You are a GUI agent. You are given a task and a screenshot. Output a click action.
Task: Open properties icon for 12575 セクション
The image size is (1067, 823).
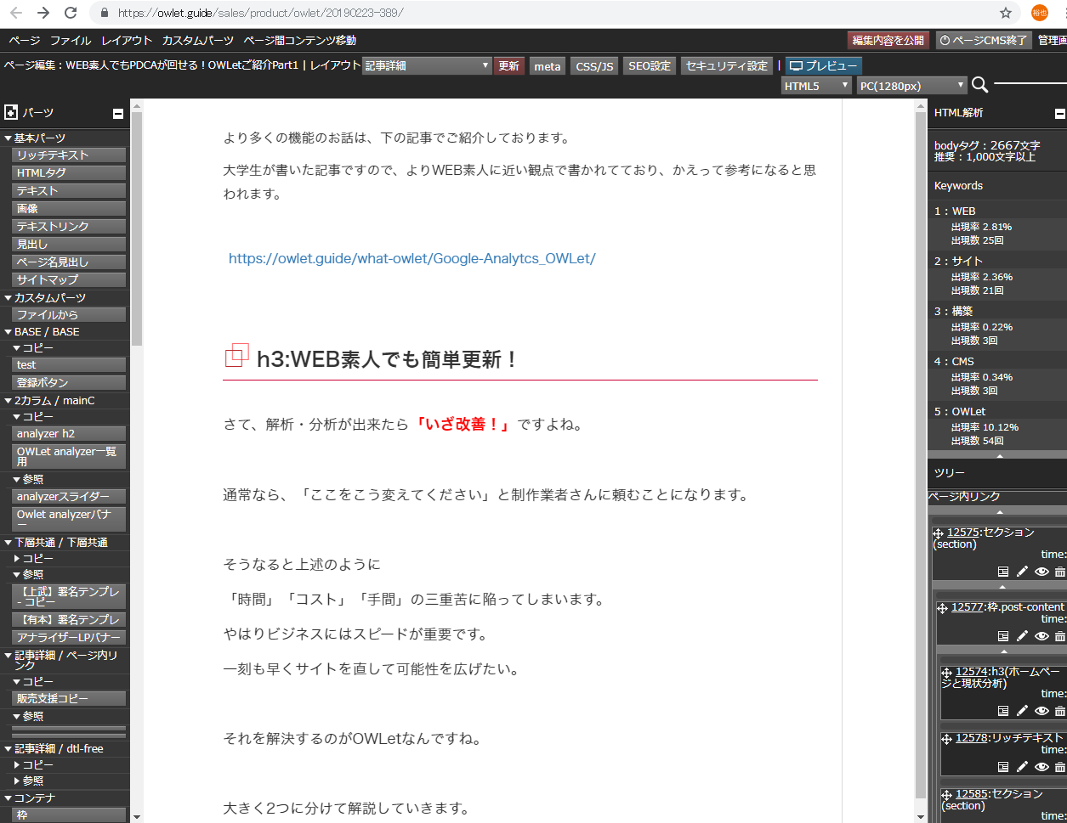[1003, 572]
